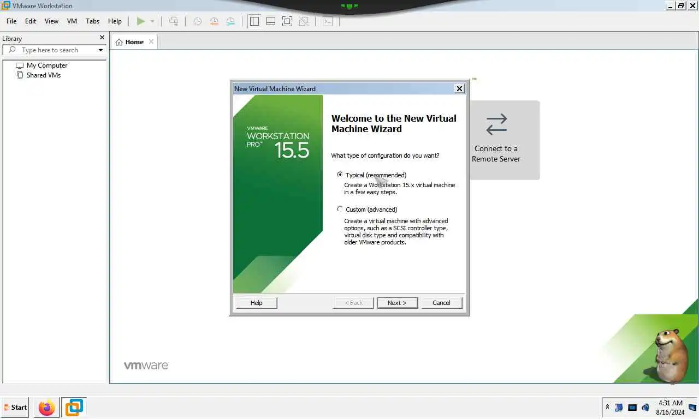Click the taskbar clock showing 4:31 AM
699x419 pixels.
coord(671,408)
